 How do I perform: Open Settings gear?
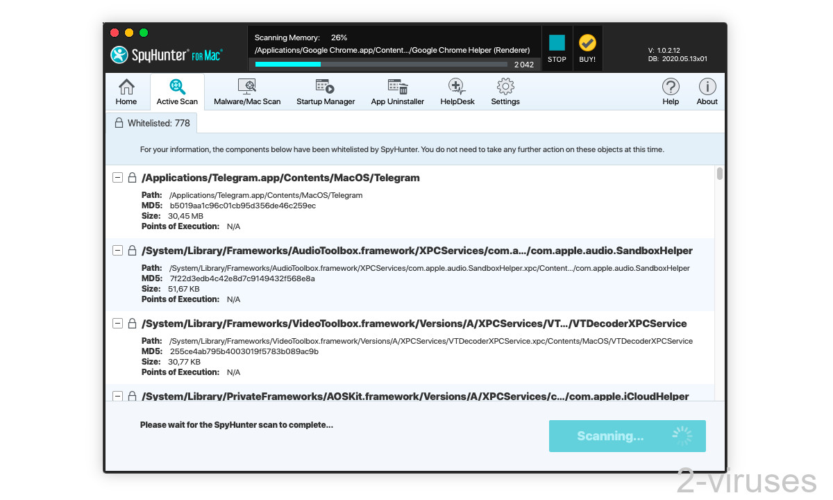[505, 92]
